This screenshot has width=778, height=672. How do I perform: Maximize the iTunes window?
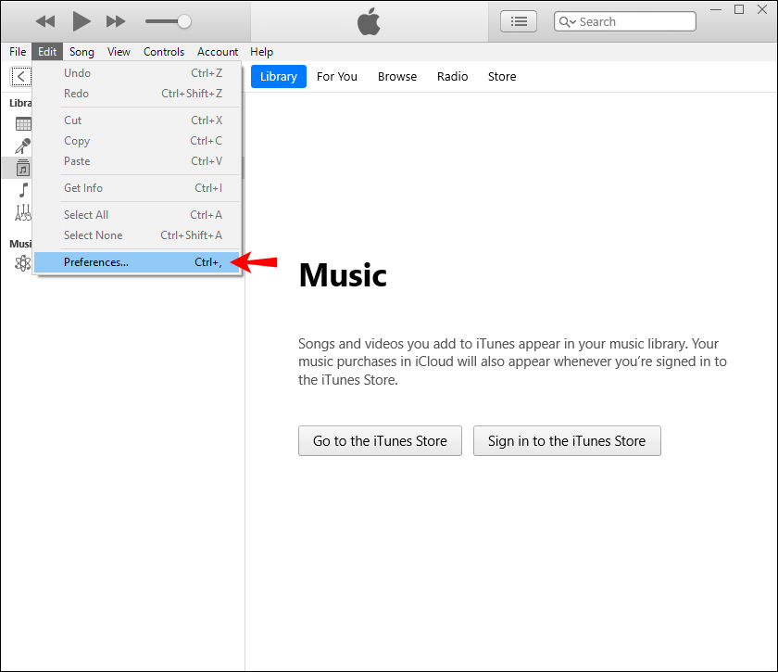coord(739,9)
